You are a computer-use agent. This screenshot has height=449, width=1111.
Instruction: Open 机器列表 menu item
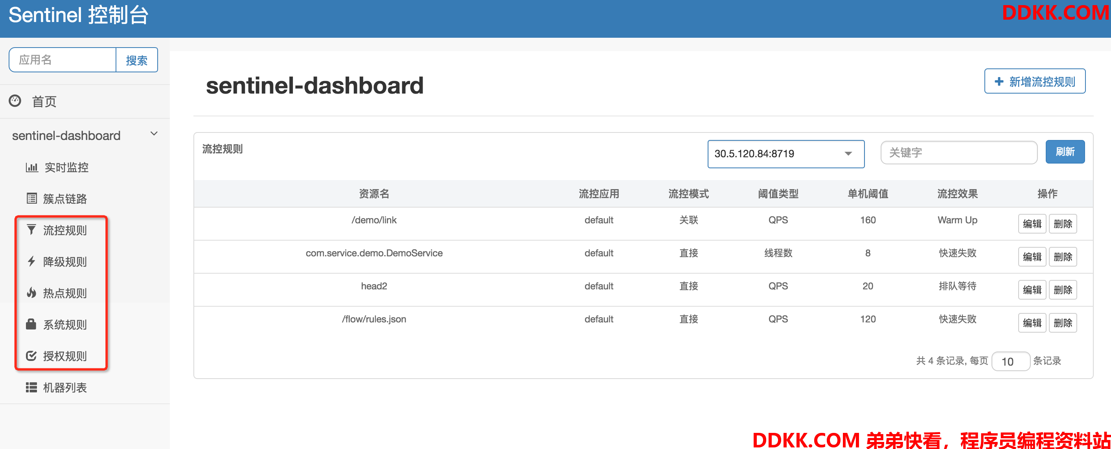(65, 388)
